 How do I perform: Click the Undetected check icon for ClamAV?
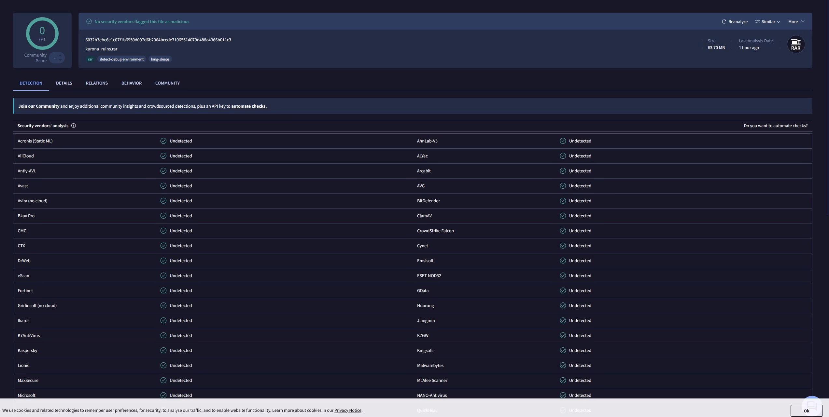click(x=563, y=216)
